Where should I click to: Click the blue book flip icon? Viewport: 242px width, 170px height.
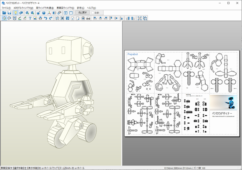click(x=54, y=13)
